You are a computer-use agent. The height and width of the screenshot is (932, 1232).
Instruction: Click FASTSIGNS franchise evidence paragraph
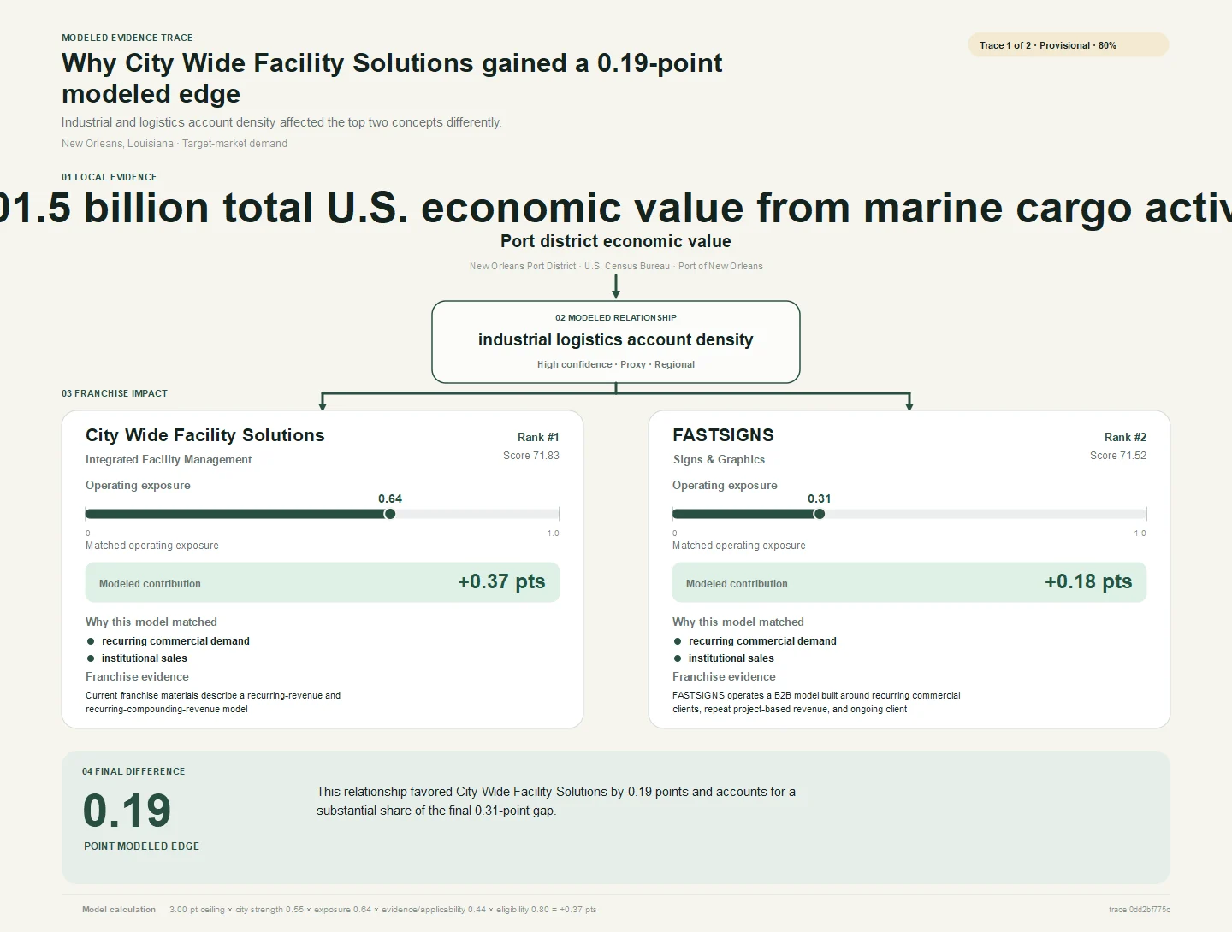[x=816, y=702]
